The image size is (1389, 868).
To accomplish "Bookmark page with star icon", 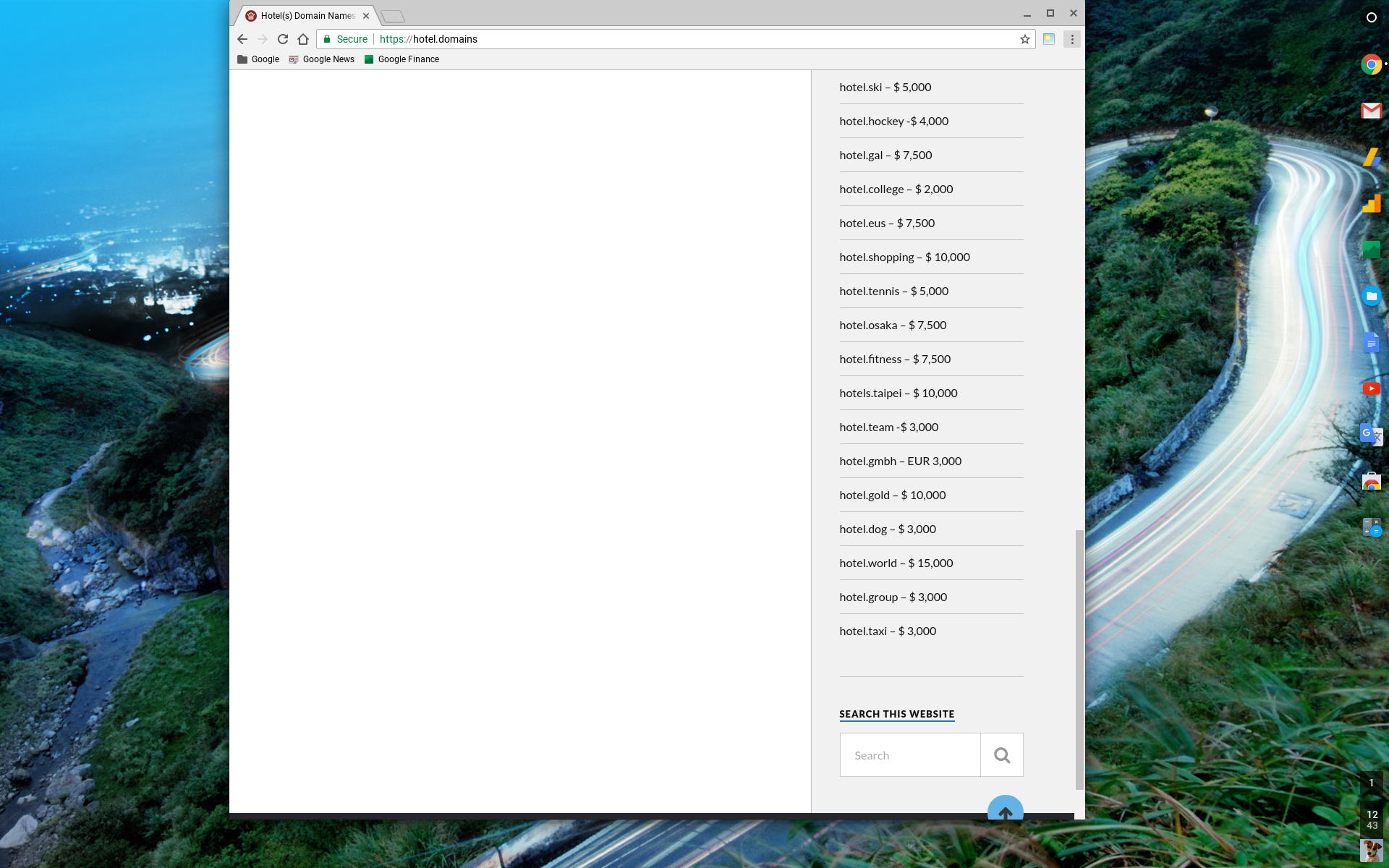I will (1024, 39).
